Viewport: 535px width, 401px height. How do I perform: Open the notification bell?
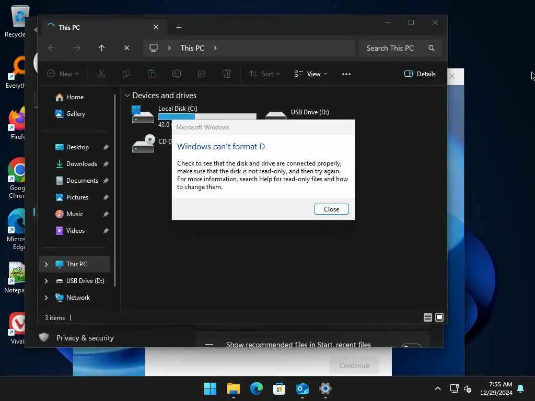[520, 388]
